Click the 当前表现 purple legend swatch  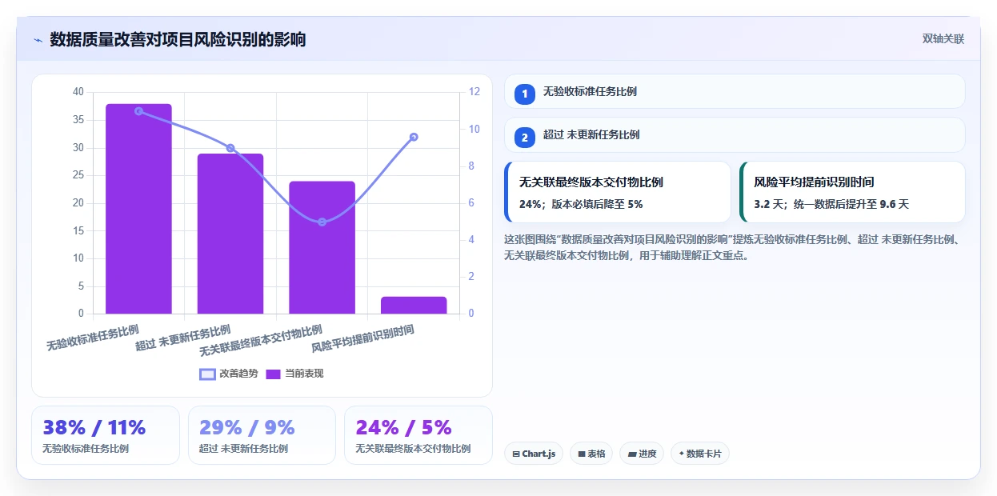coord(273,374)
